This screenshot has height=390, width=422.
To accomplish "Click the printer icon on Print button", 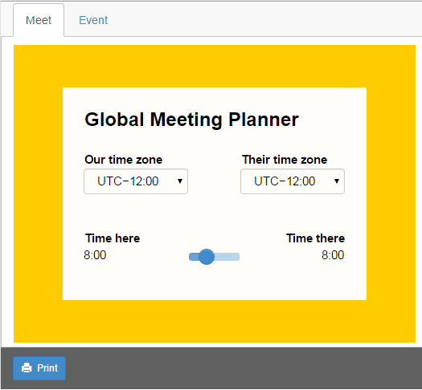I will pyautogui.click(x=27, y=368).
